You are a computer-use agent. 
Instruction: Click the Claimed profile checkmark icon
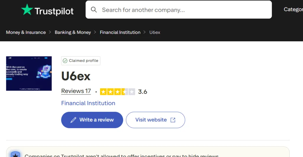(65, 61)
